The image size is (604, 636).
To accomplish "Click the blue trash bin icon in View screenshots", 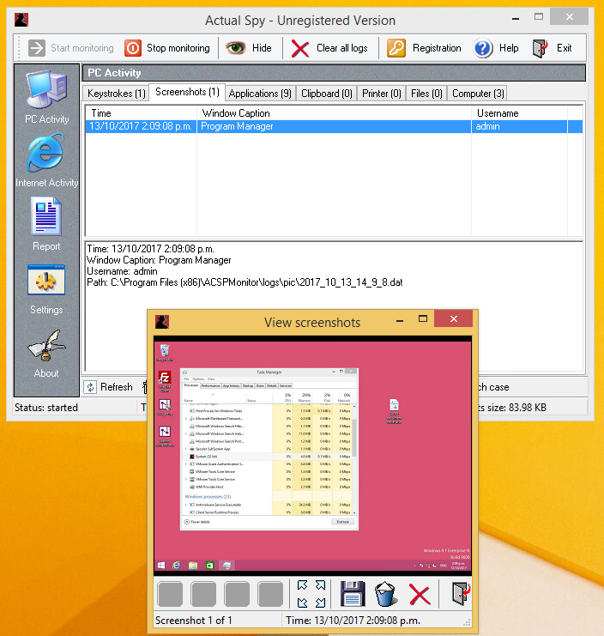I will tap(385, 594).
